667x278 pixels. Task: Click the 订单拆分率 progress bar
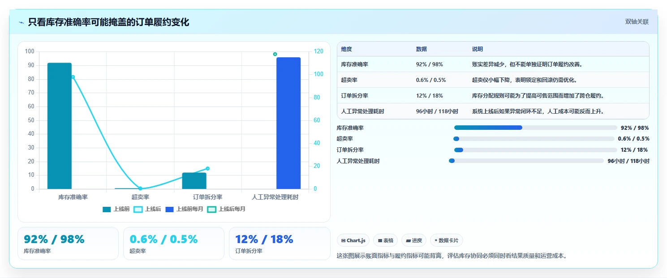[x=536, y=150]
